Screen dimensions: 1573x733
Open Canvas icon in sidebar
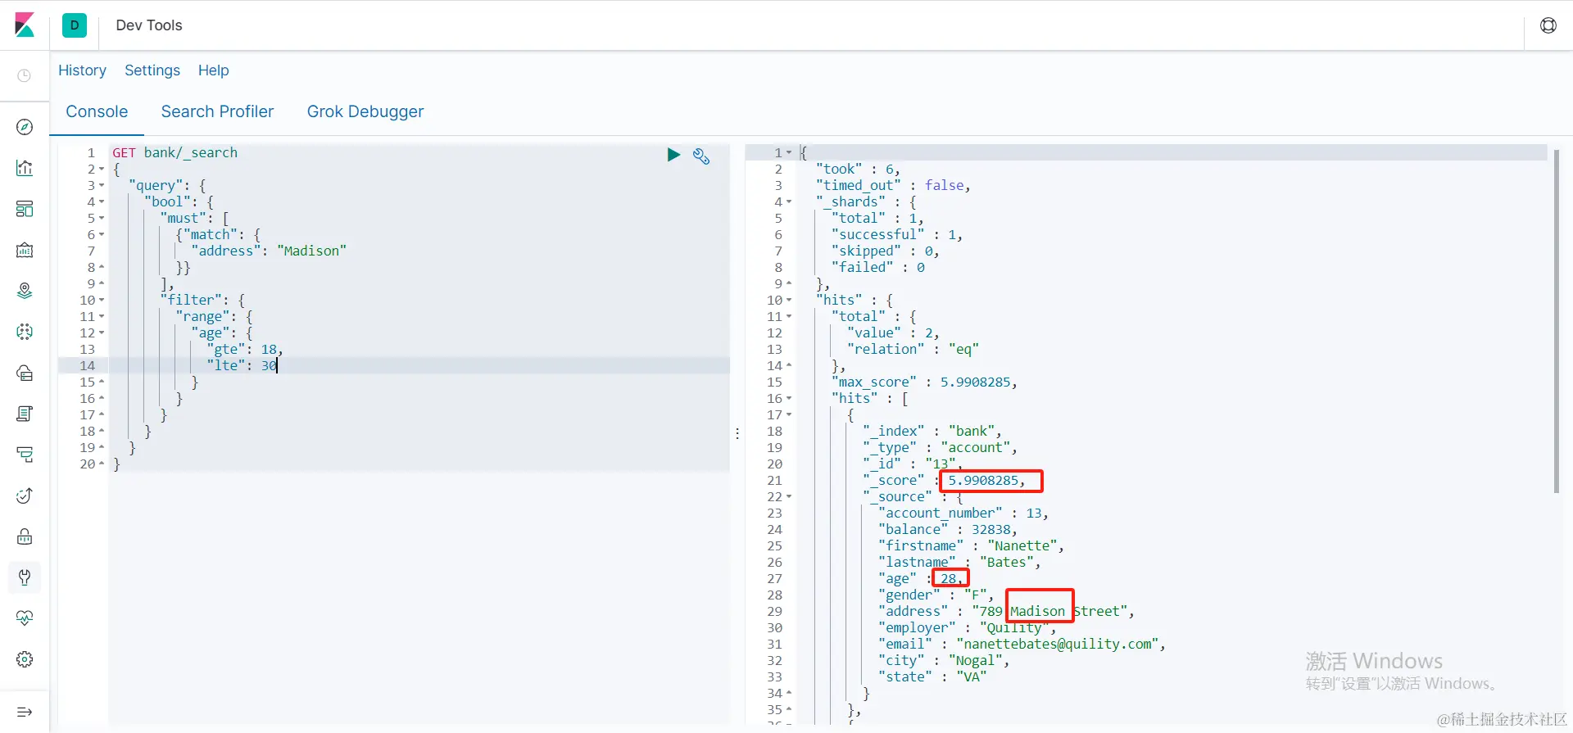[x=25, y=250]
